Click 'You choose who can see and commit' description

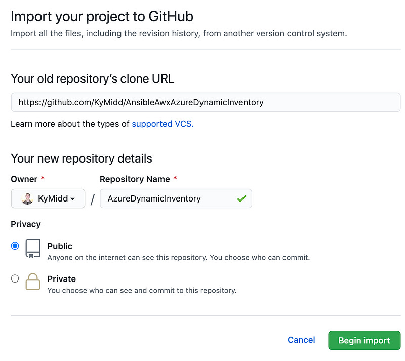click(142, 291)
